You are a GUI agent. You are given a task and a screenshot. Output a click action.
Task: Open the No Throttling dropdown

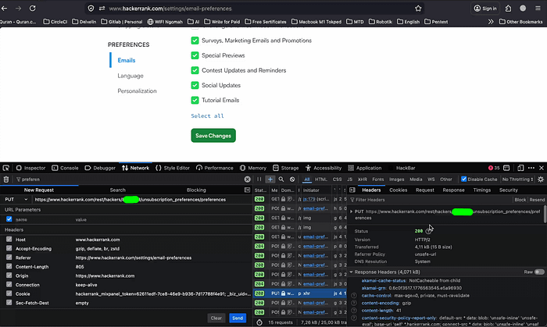pos(517,179)
